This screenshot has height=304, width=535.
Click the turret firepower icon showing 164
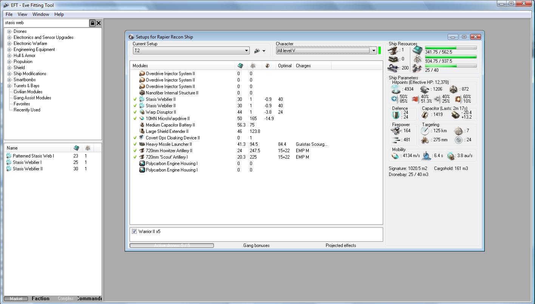pyautogui.click(x=396, y=131)
